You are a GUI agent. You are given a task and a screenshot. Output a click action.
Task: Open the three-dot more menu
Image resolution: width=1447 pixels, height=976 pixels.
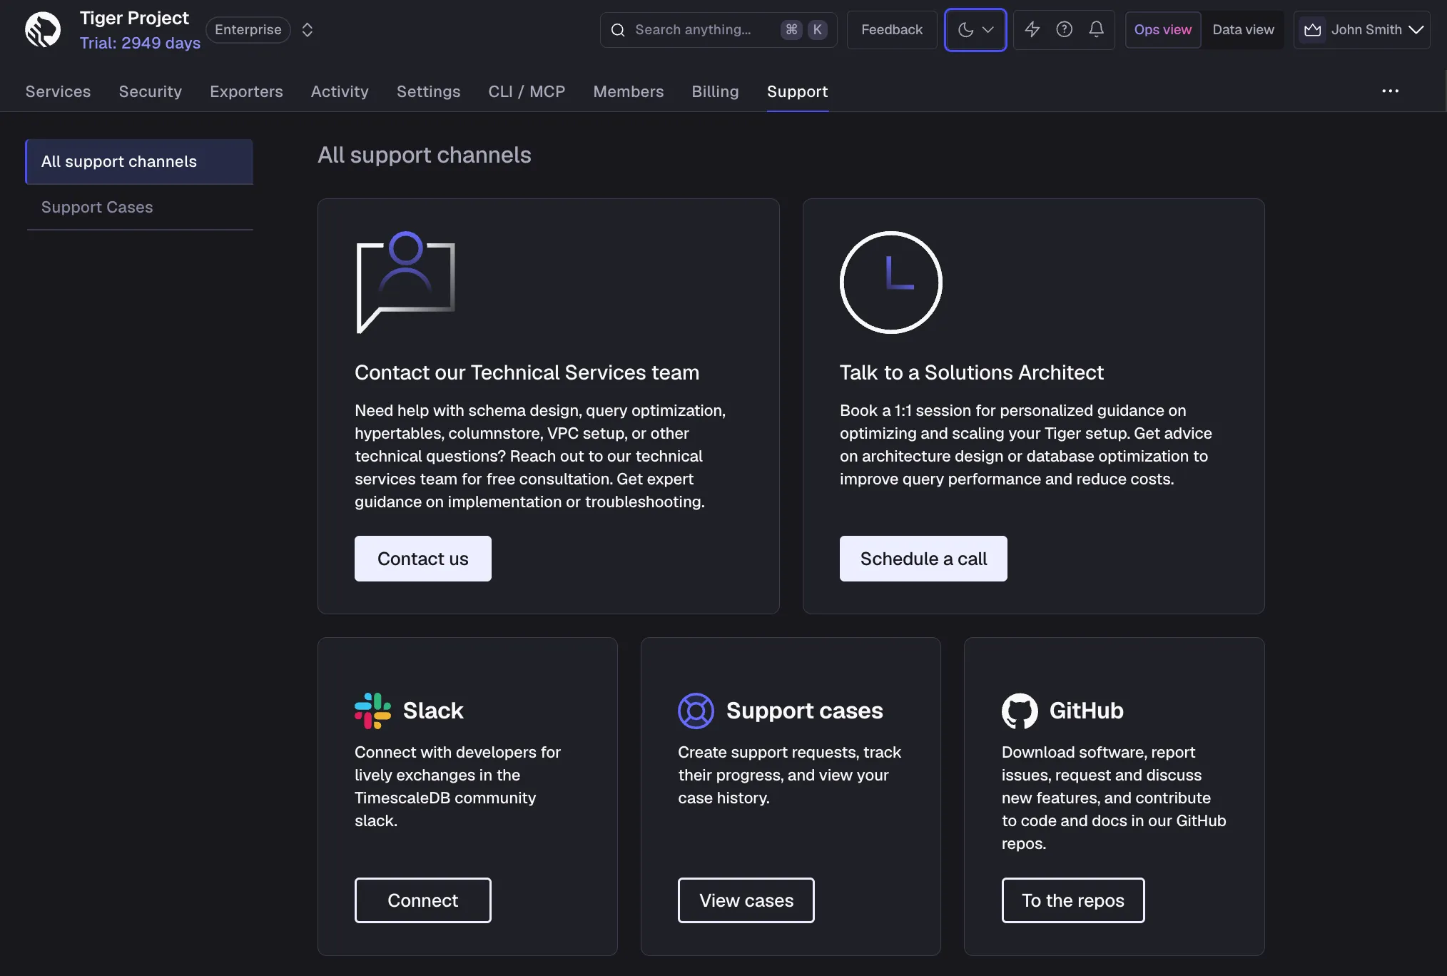pos(1390,91)
